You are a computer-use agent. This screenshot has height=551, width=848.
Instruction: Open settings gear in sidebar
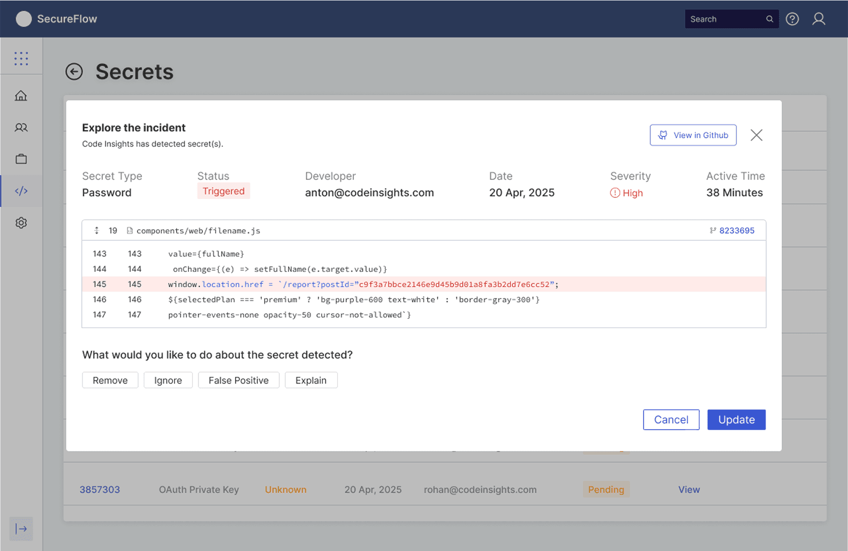[21, 223]
